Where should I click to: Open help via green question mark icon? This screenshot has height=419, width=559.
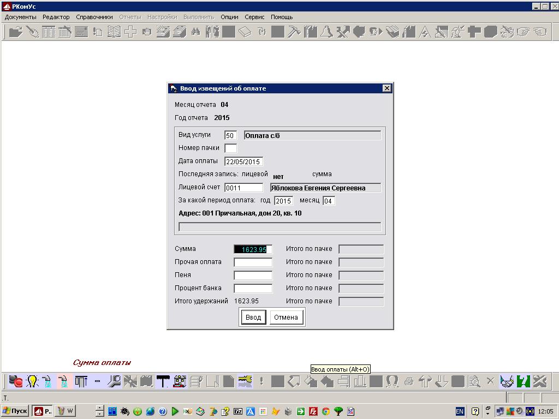524,381
